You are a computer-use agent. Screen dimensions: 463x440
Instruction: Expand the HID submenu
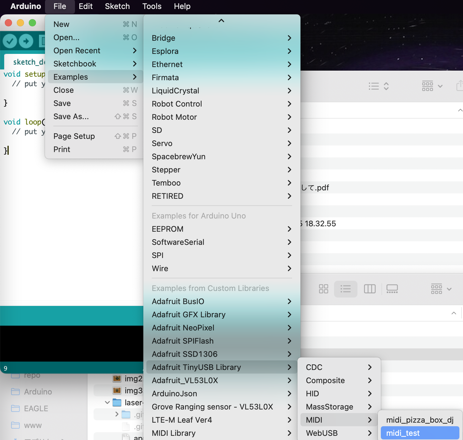coord(339,394)
